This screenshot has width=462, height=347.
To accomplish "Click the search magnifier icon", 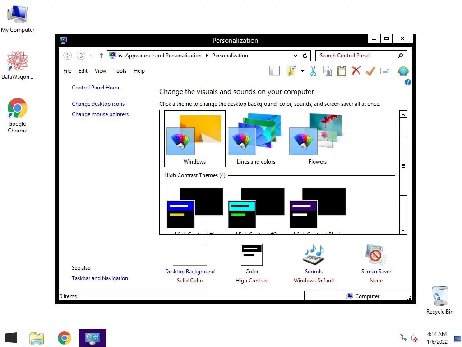I will 401,56.
